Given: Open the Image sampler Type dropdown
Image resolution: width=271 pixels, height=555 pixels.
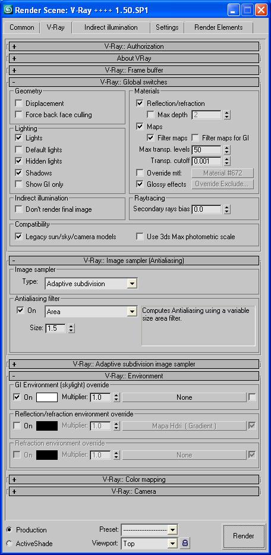Looking at the screenshot, I should (x=92, y=284).
